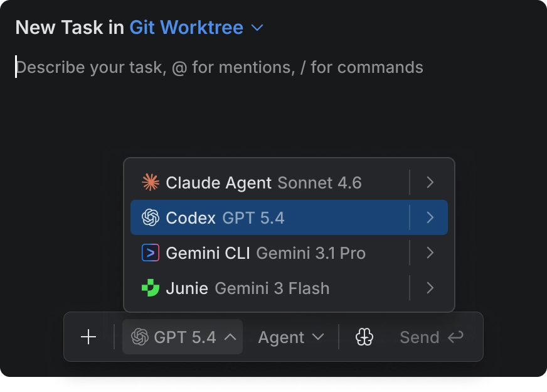Expand the Junie model submenu arrow
This screenshot has height=392, width=547.
click(x=430, y=288)
